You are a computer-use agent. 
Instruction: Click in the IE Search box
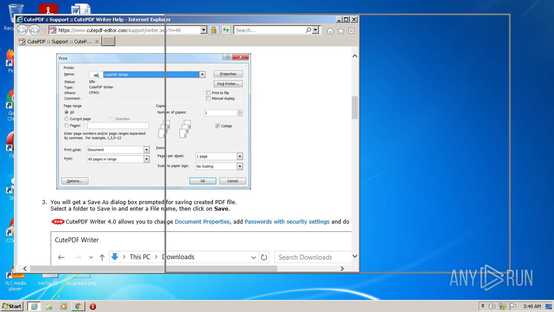(x=269, y=30)
